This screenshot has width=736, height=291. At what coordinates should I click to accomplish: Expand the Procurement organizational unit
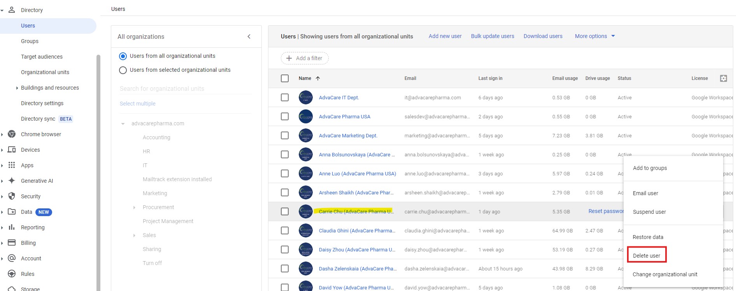tap(134, 208)
